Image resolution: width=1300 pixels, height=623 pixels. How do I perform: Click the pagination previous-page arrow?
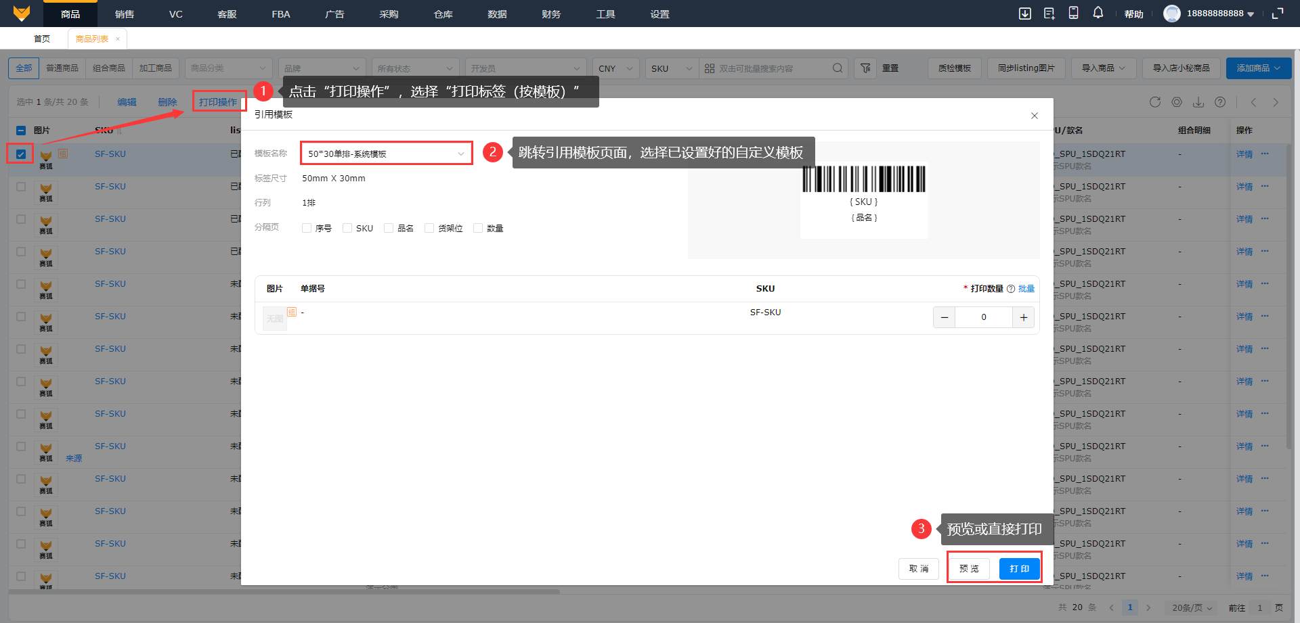(1111, 607)
